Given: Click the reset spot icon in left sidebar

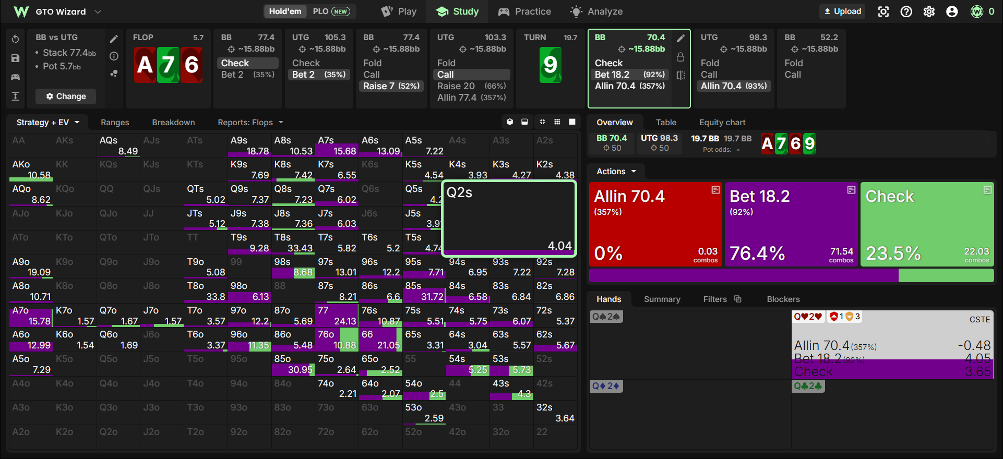Looking at the screenshot, I should [x=16, y=39].
